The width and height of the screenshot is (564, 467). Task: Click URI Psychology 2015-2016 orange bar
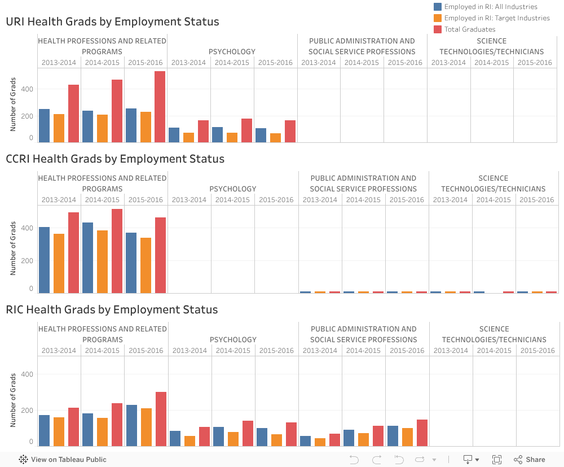coord(276,138)
